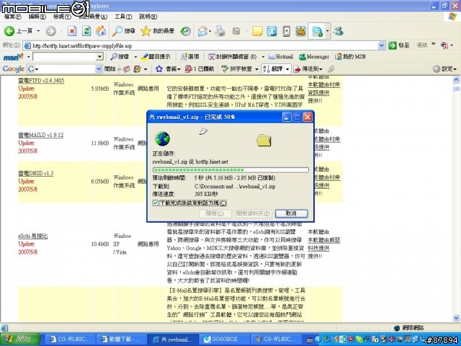Toggle close dialog when download completes checkbox
461x346 pixels.
tap(156, 203)
